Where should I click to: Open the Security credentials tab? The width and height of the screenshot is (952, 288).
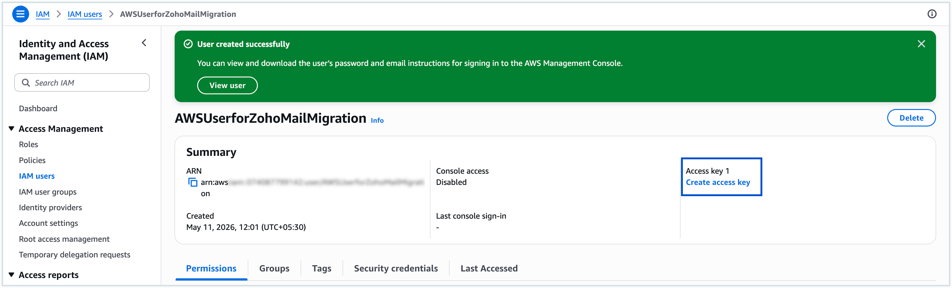(396, 268)
